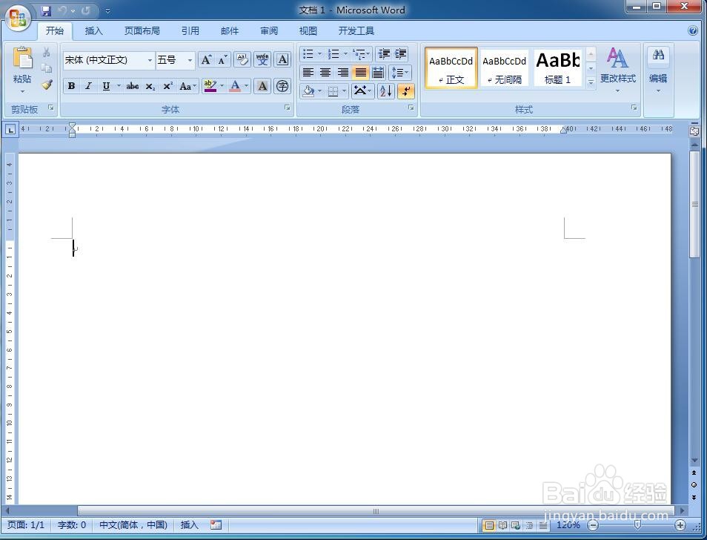
Task: Shrink font size with small A icon
Action: click(x=222, y=59)
